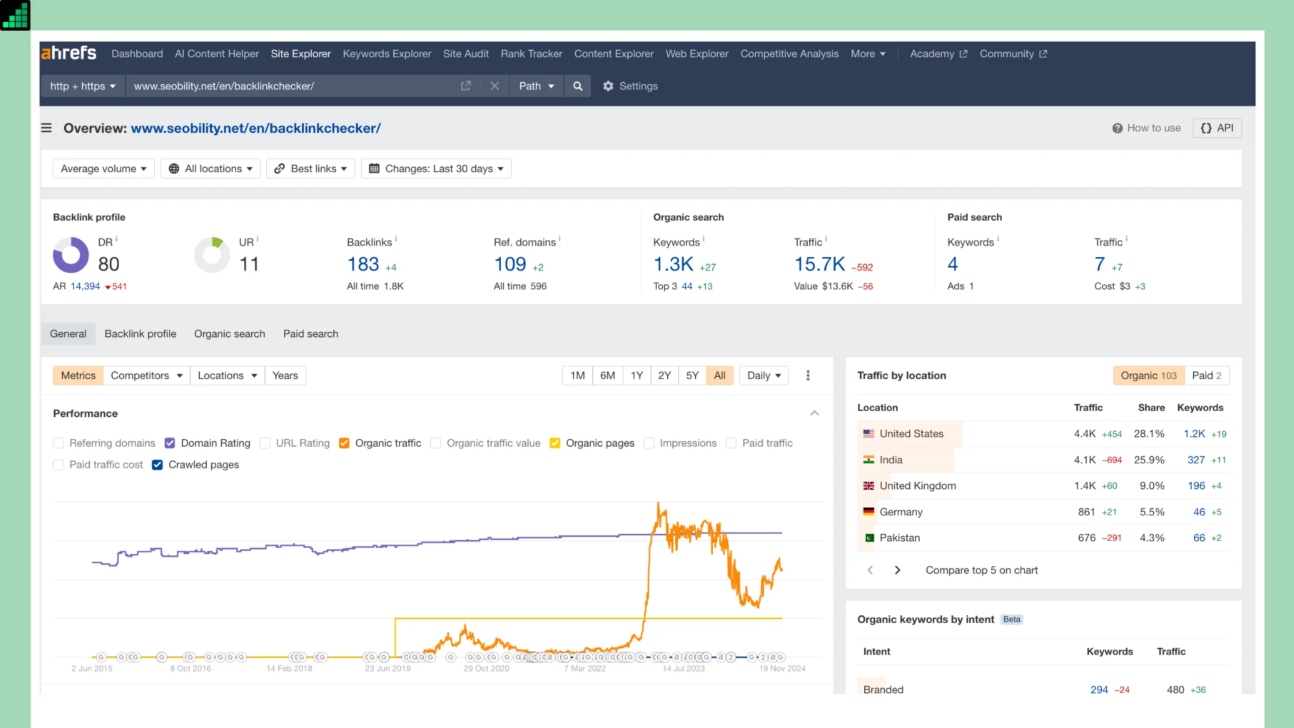
Task: Switch to the Backlink profile tab
Action: pos(140,334)
